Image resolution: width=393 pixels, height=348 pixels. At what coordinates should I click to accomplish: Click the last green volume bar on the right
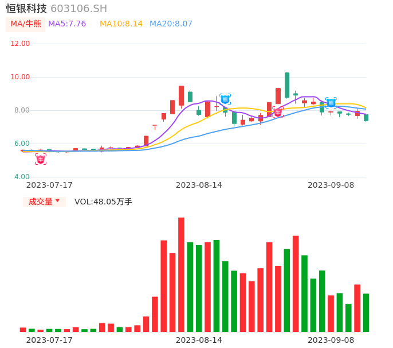pos(366,313)
